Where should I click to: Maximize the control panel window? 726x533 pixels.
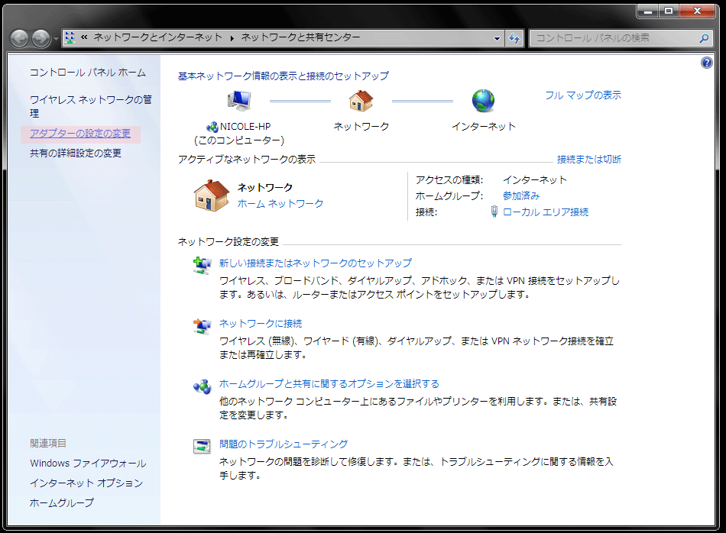click(669, 11)
